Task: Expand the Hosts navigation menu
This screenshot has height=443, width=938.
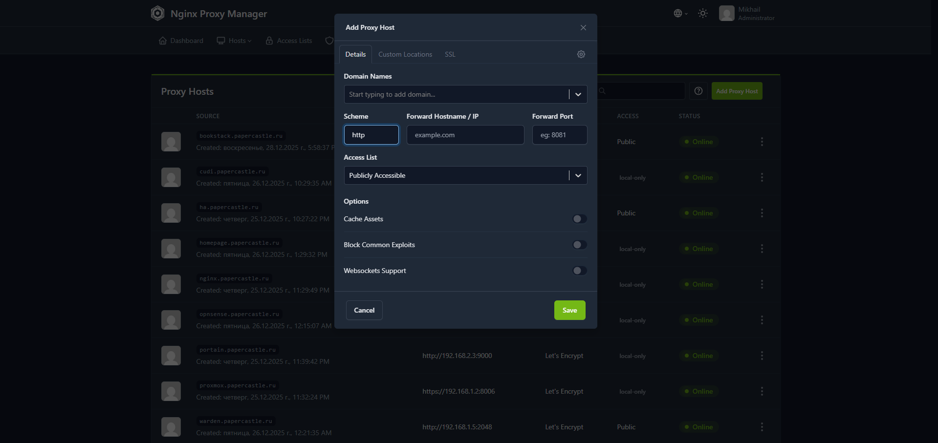Action: click(x=234, y=41)
